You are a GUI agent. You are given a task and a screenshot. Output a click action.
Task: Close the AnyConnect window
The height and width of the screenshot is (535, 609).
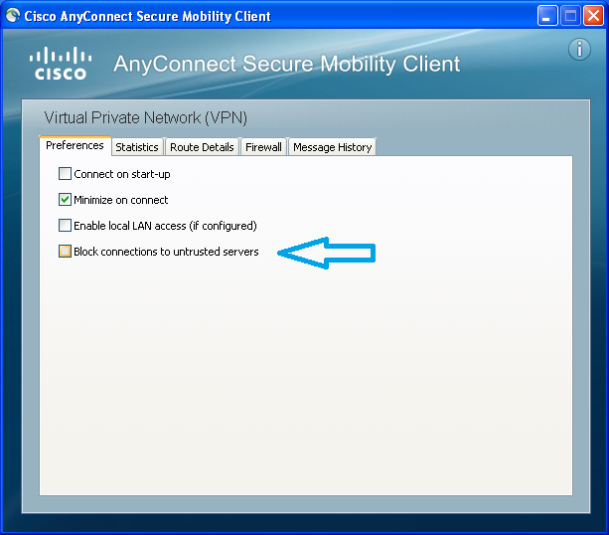(x=593, y=16)
